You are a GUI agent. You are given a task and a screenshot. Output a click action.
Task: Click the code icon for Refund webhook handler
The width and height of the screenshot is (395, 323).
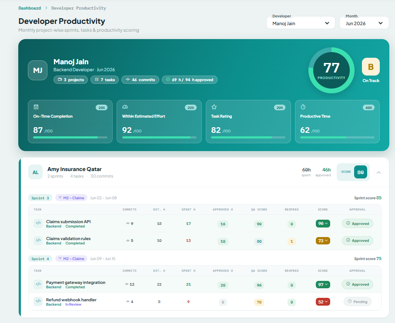[x=38, y=301]
